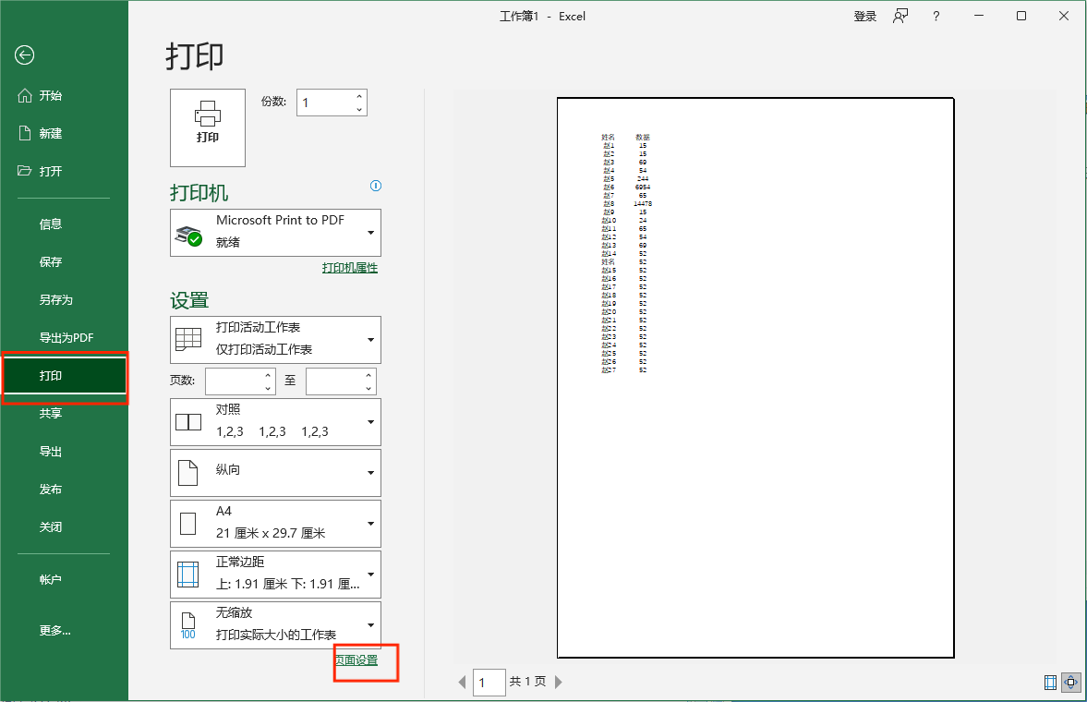The image size is (1087, 702).
Task: Open the Printer Properties link
Action: 349,268
